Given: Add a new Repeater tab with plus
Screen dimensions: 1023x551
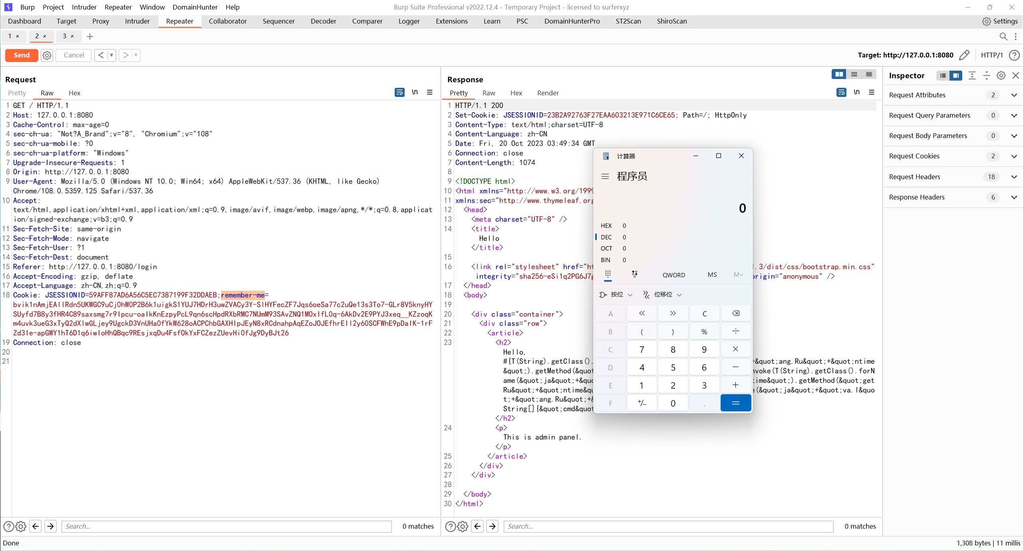Looking at the screenshot, I should pyautogui.click(x=90, y=37).
